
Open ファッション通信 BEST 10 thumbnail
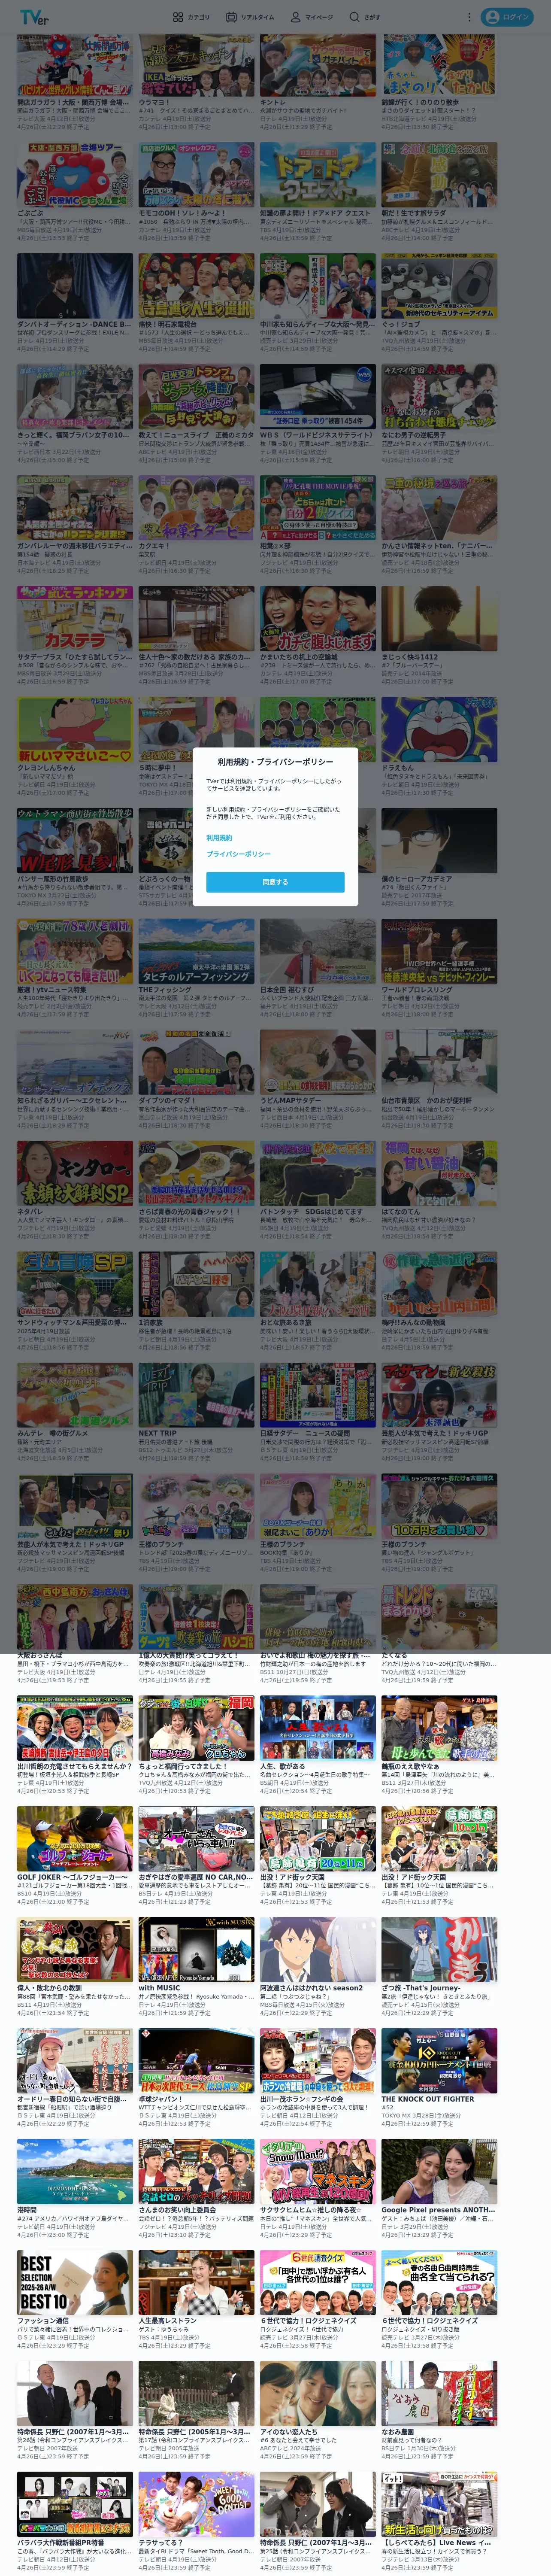pos(75,2283)
